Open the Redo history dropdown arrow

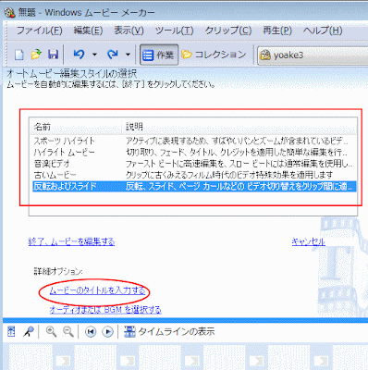coord(128,55)
